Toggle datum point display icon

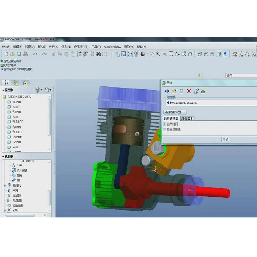[x=247, y=54]
